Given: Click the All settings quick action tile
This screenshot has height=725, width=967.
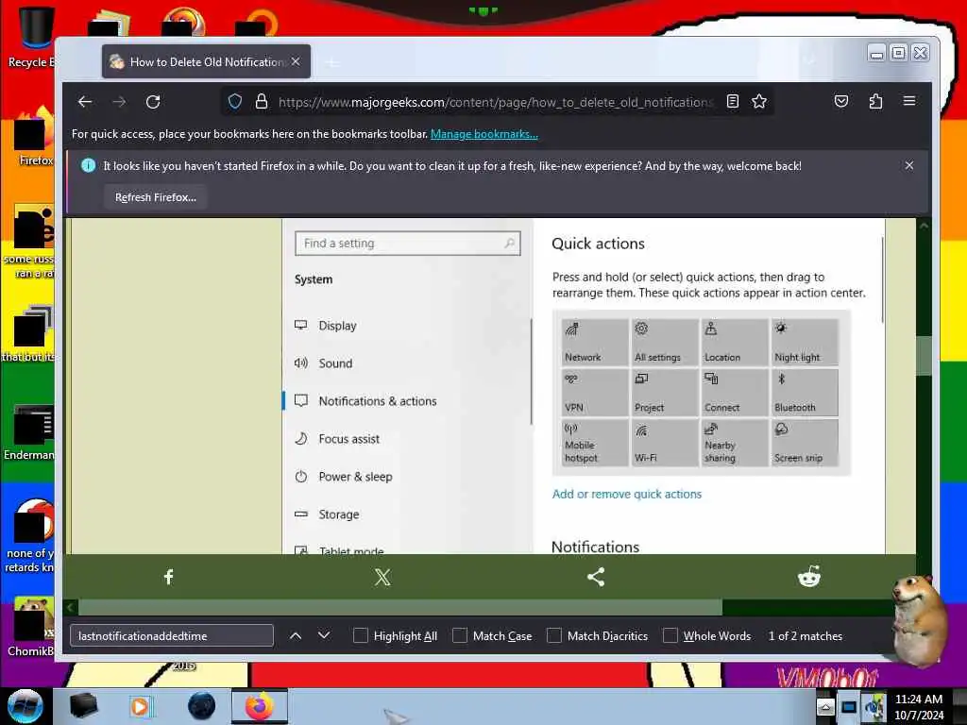Looking at the screenshot, I should (x=664, y=342).
